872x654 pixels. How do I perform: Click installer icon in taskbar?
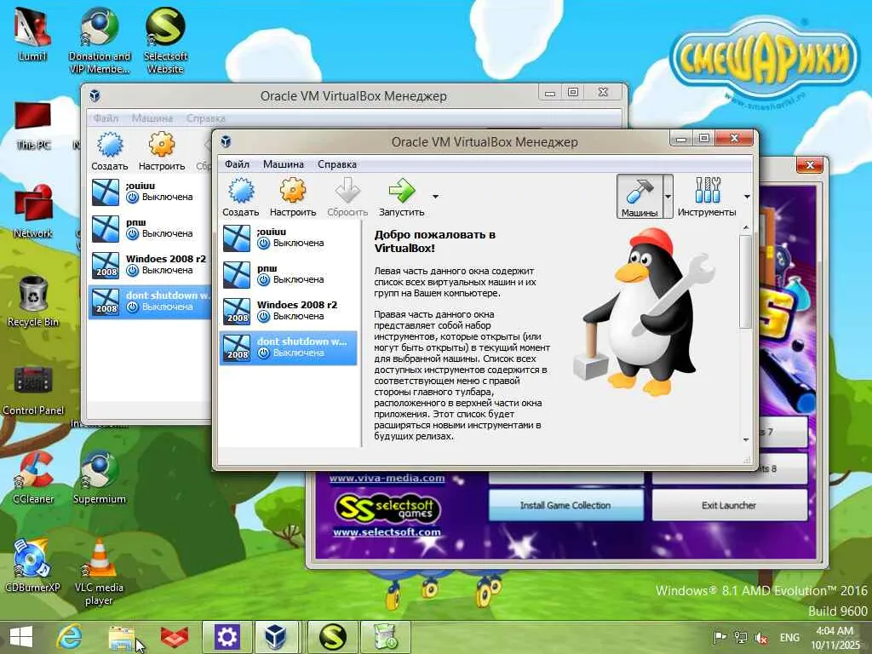click(x=386, y=637)
